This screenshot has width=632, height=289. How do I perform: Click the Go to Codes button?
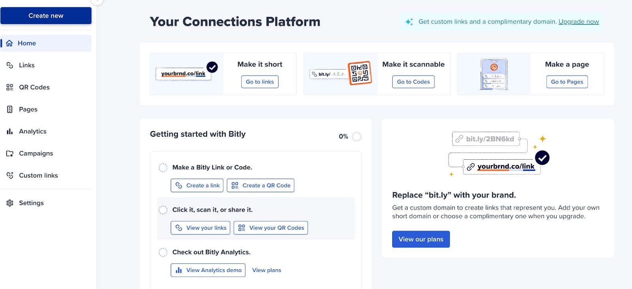413,82
